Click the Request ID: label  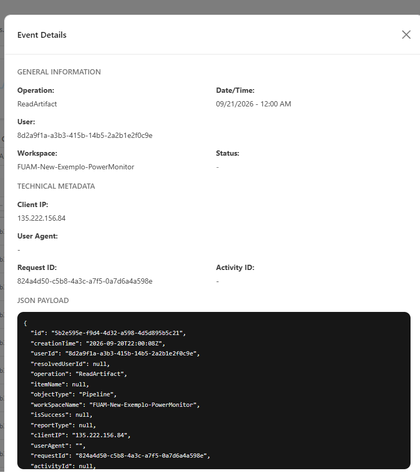click(37, 267)
